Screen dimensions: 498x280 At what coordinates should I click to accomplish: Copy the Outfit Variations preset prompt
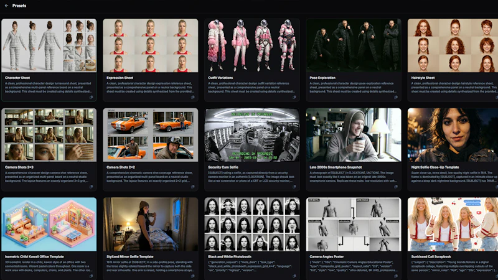tap(294, 98)
